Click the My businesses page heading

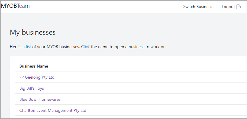[x=33, y=32]
